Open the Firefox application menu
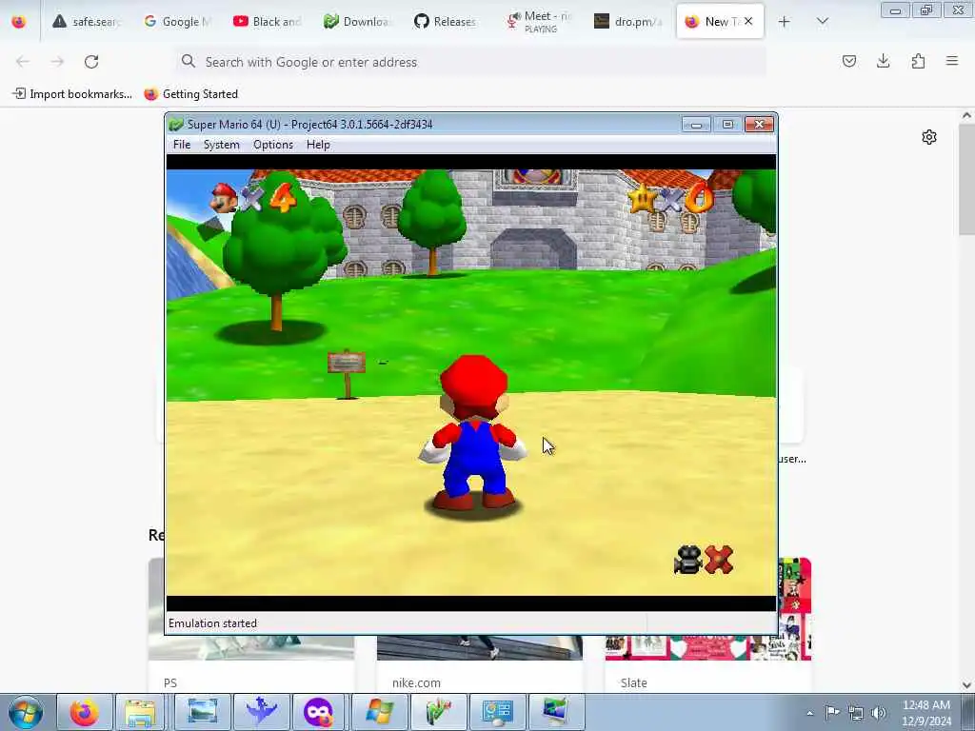 952,61
